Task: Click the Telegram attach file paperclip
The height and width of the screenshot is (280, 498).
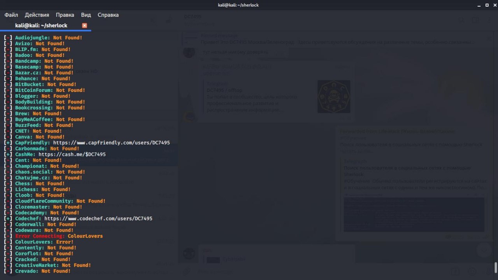Action: [x=187, y=271]
